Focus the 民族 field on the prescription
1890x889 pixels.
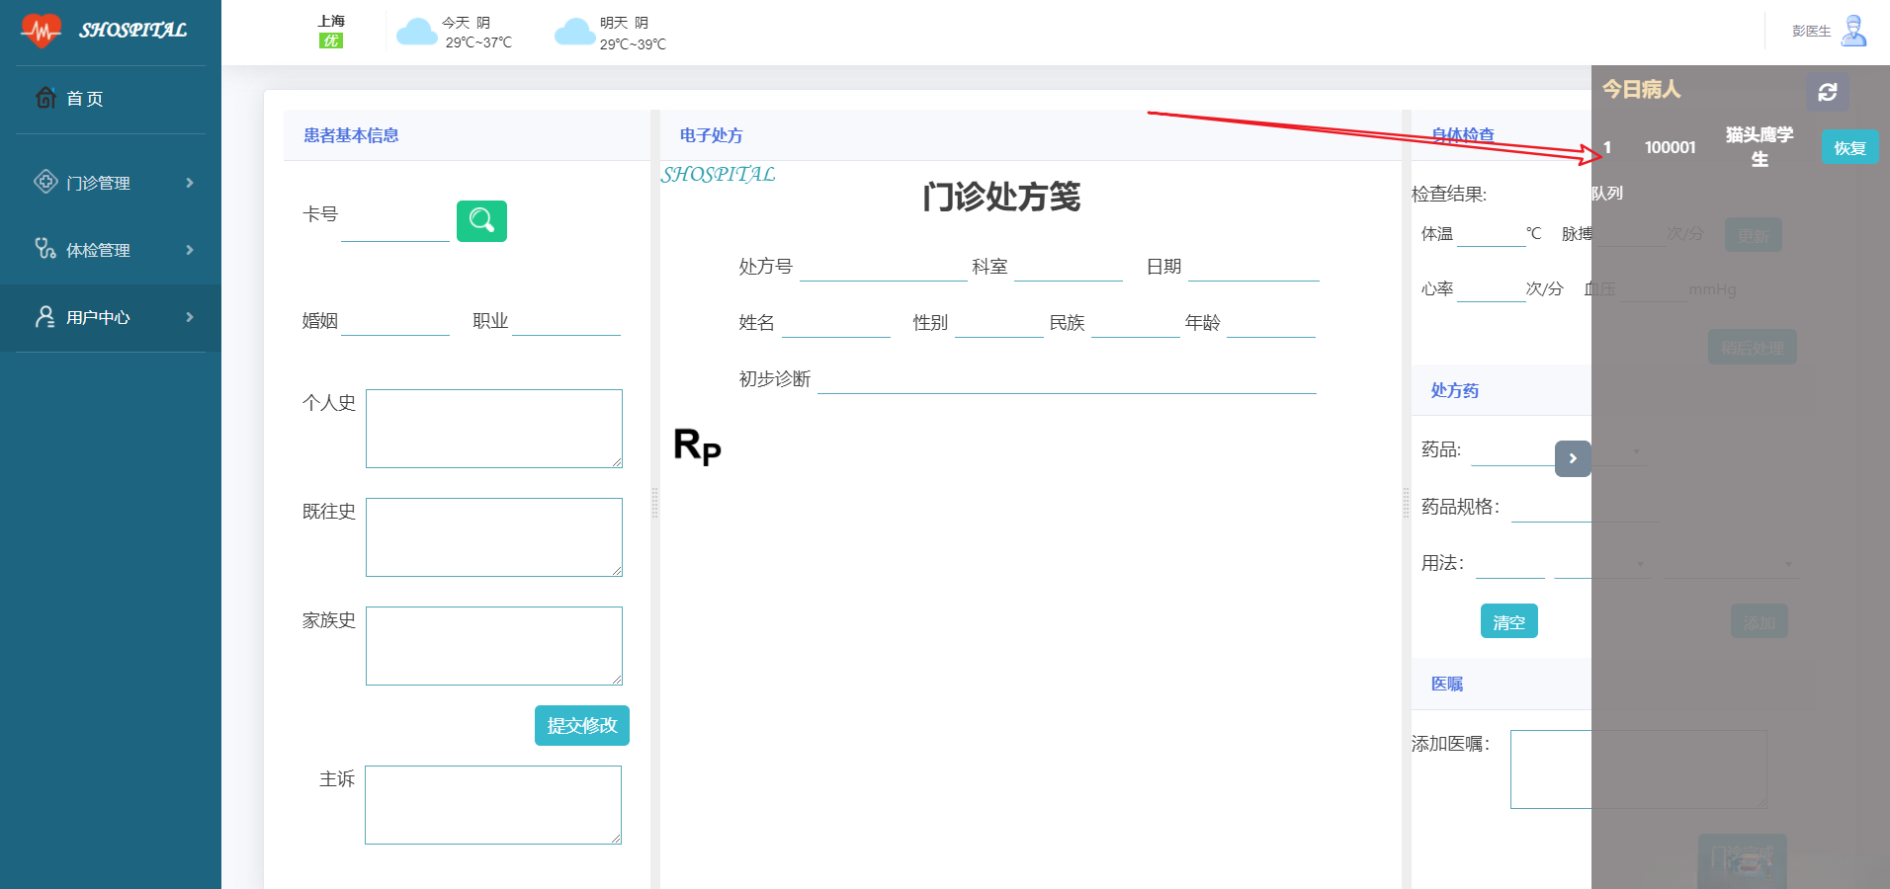click(x=1136, y=323)
